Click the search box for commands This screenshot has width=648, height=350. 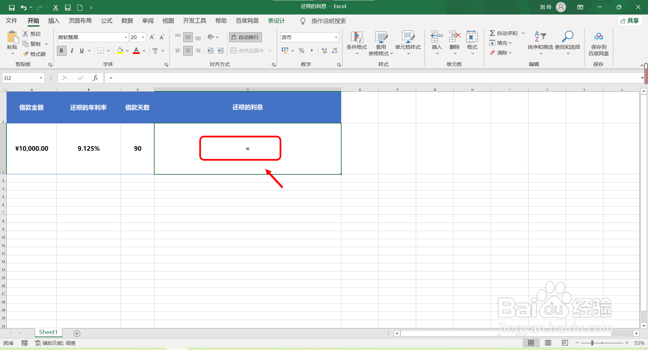[x=328, y=21]
